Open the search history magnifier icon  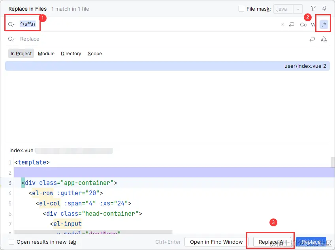11,24
